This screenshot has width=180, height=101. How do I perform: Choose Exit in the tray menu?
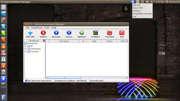point(134,16)
